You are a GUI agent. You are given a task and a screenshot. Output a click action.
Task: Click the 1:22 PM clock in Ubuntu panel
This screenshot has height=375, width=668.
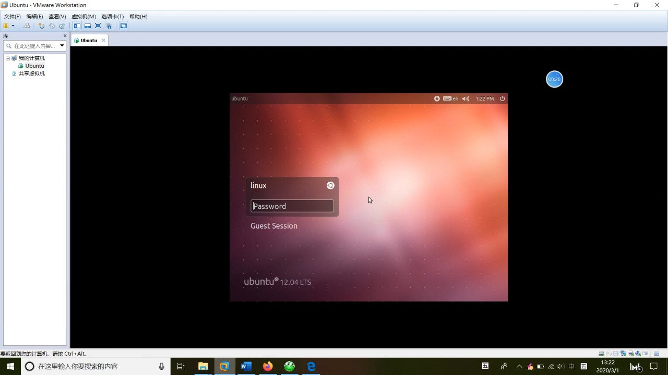pos(485,98)
